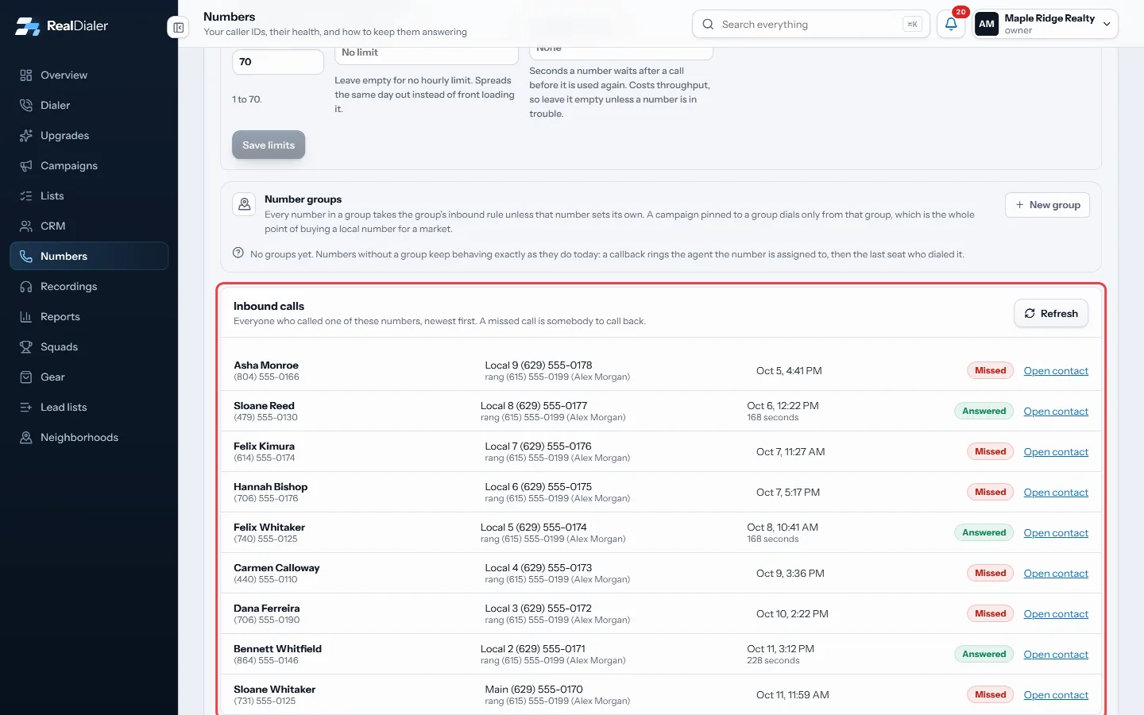The height and width of the screenshot is (715, 1144).
Task: Click the Missed badge for Asha Monroe
Action: pyautogui.click(x=990, y=371)
